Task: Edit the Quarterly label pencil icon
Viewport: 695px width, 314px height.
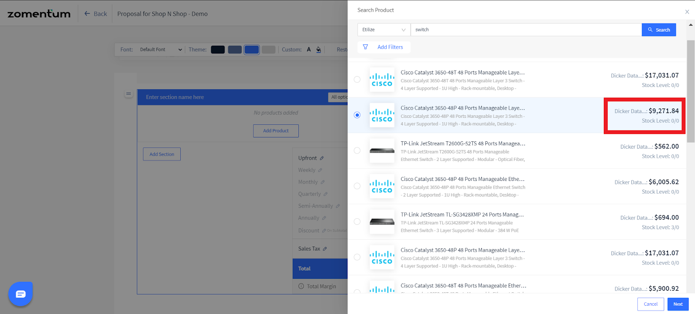Action: [325, 194]
